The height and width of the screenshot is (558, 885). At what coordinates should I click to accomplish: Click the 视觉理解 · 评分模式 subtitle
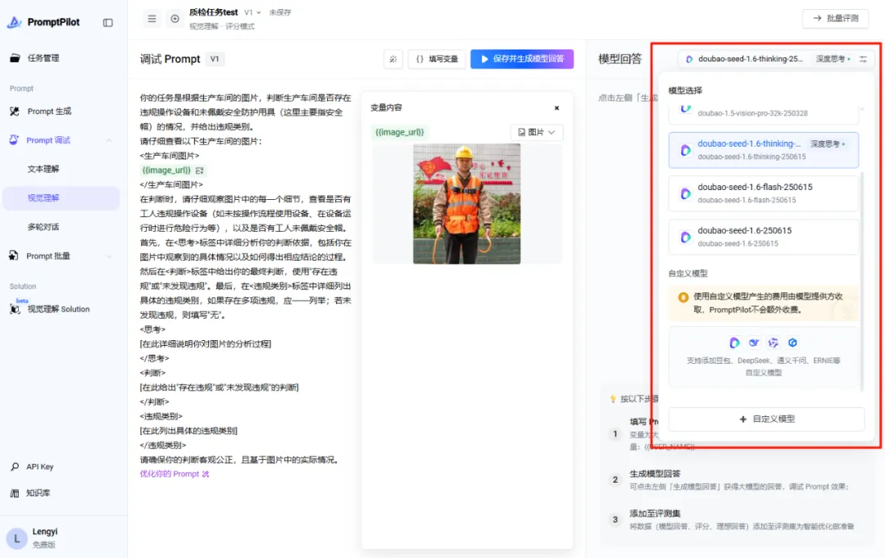(x=221, y=26)
